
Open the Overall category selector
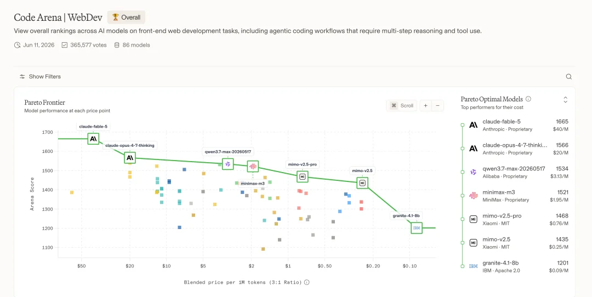tap(126, 18)
